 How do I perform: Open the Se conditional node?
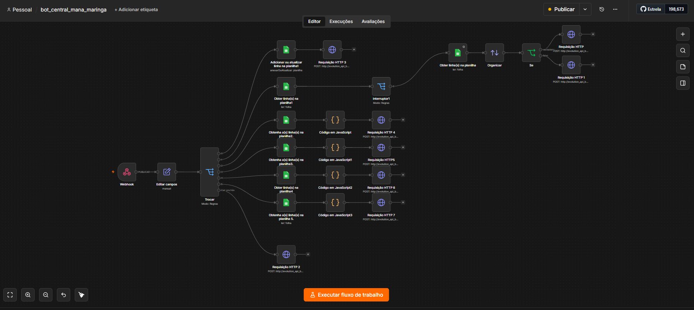tap(531, 53)
